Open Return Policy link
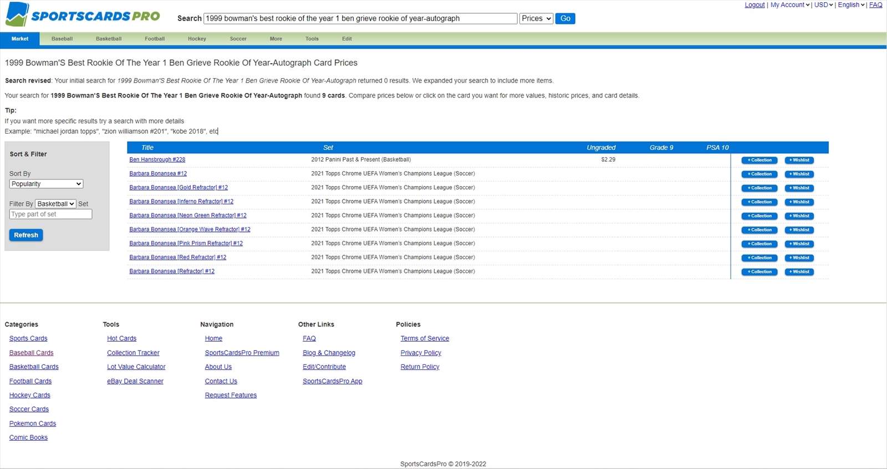Viewport: 887px width, 469px height. (x=420, y=367)
